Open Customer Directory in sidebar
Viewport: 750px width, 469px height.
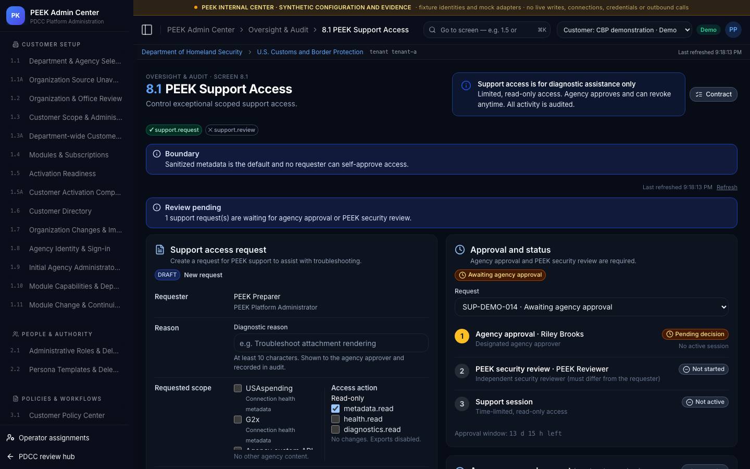[x=66, y=211]
